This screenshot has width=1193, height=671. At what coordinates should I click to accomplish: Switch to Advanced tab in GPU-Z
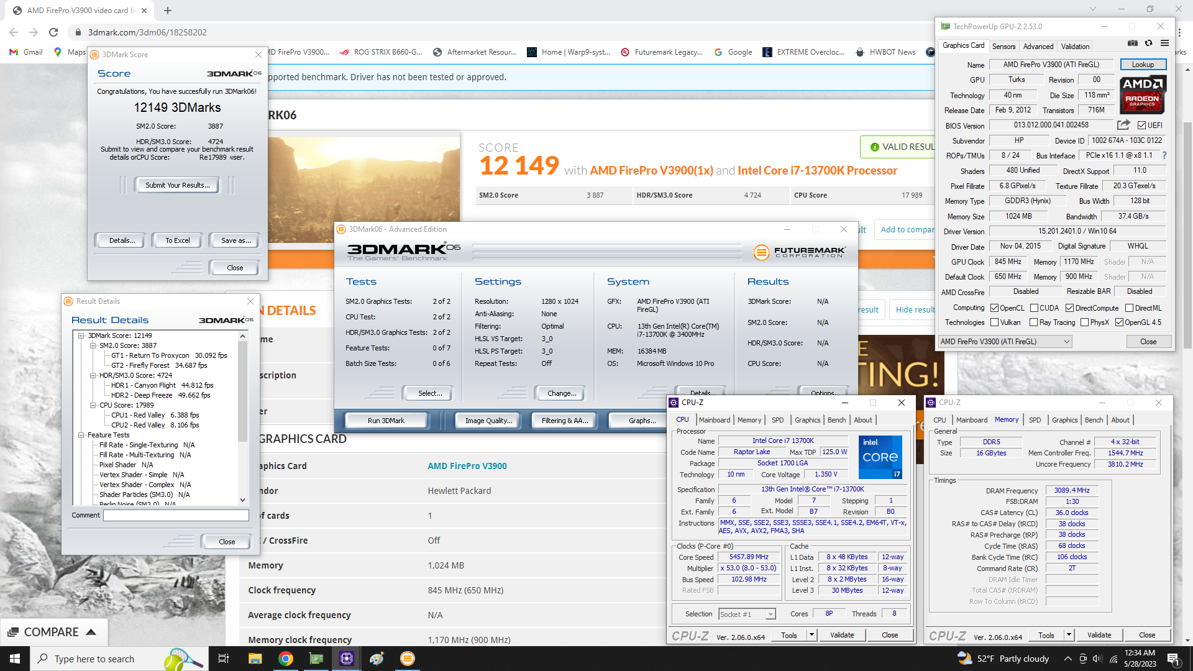point(1038,47)
